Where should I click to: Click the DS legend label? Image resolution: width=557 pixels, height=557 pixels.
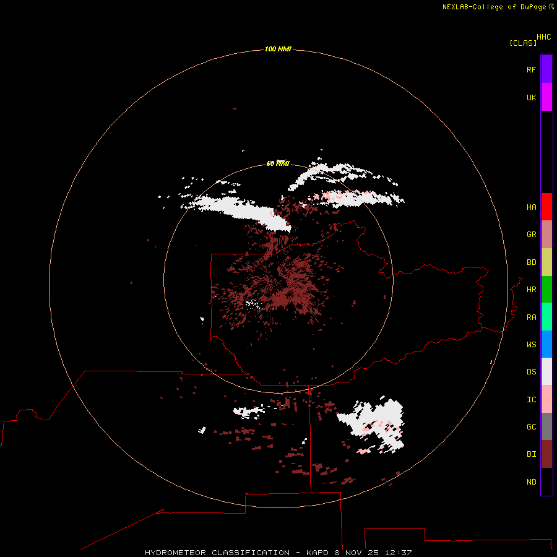click(x=531, y=372)
